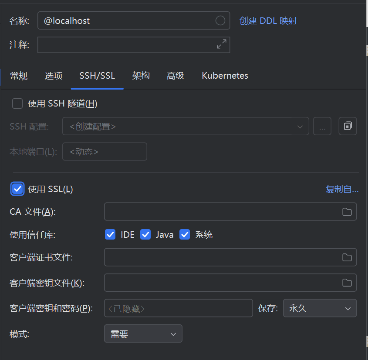Viewport: 368px width, 360px height.
Task: Enable the 使用 SSH 隧道 checkbox
Action: click(17, 103)
